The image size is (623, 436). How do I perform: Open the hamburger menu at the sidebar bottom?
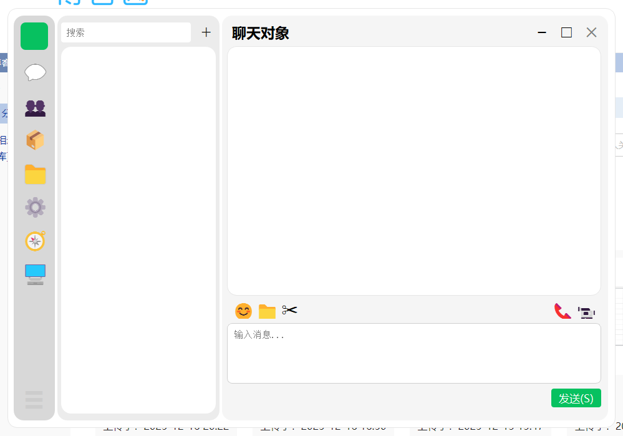[x=34, y=400]
